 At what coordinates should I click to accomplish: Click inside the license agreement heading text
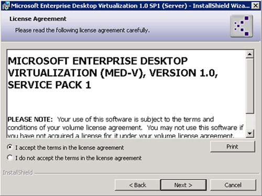(113, 73)
